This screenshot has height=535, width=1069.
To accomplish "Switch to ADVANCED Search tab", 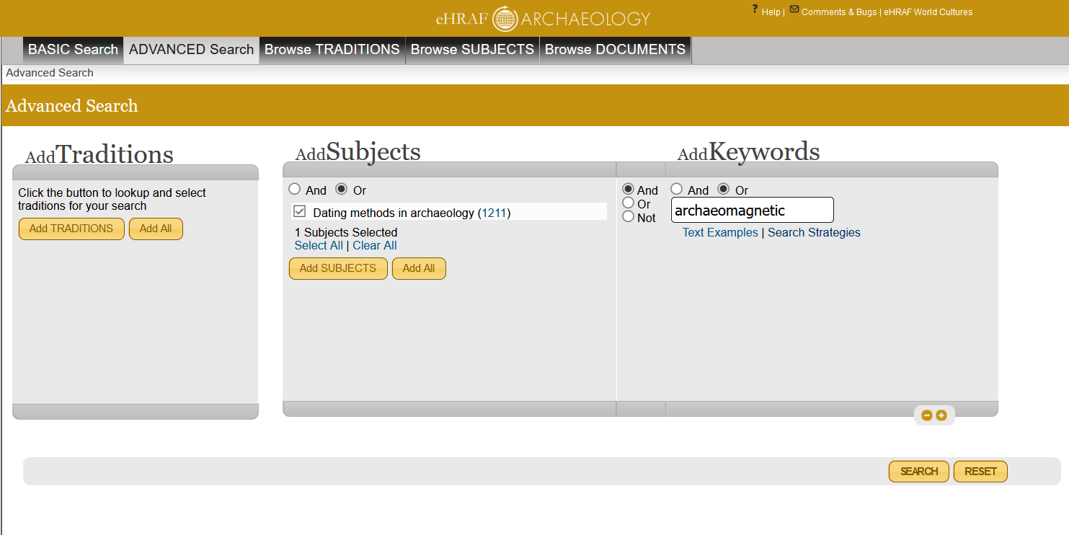I will [x=192, y=50].
